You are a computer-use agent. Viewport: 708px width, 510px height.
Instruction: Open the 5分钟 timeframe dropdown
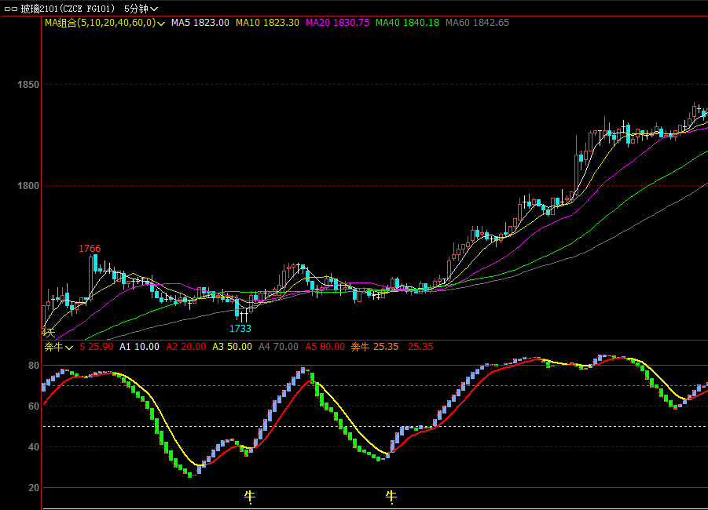(x=141, y=9)
